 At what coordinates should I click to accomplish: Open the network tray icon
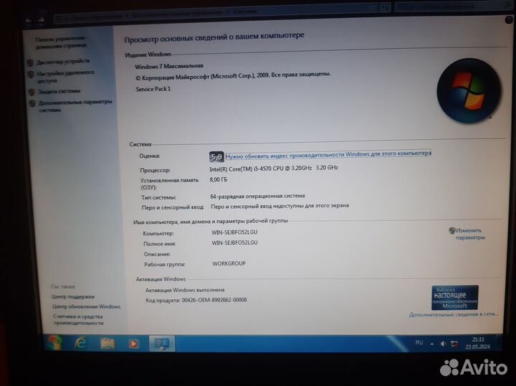tap(454, 344)
